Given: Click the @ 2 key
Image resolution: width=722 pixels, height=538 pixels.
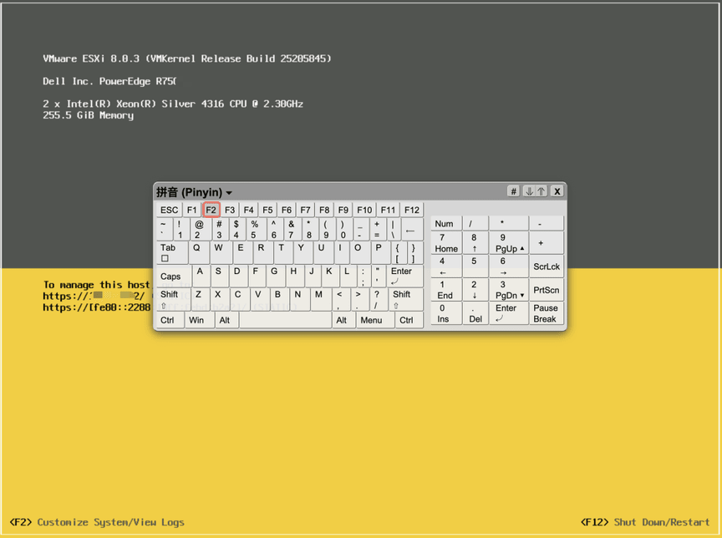Looking at the screenshot, I should (201, 229).
